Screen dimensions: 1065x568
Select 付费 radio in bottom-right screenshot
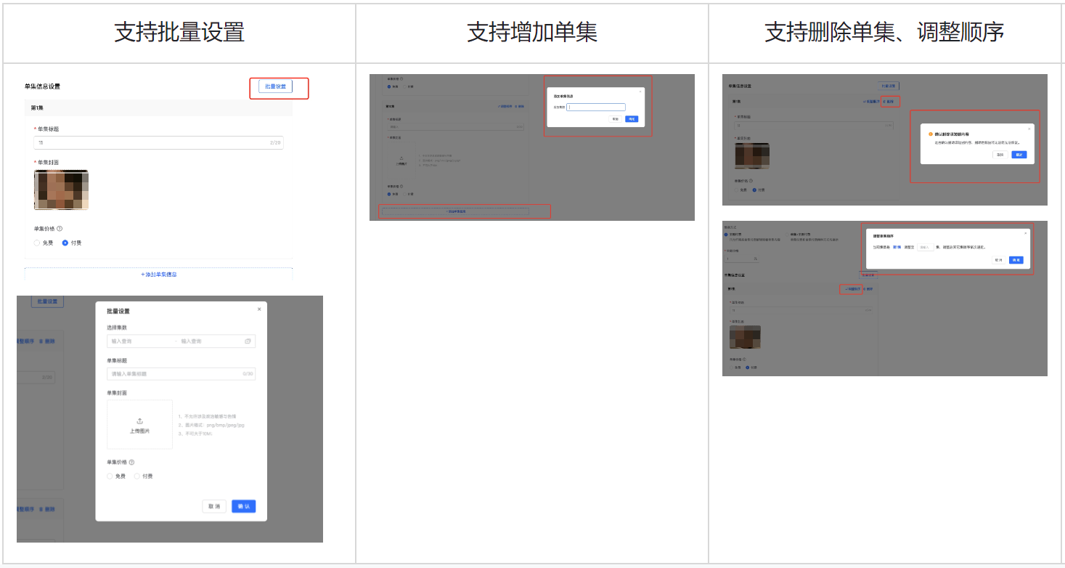747,368
